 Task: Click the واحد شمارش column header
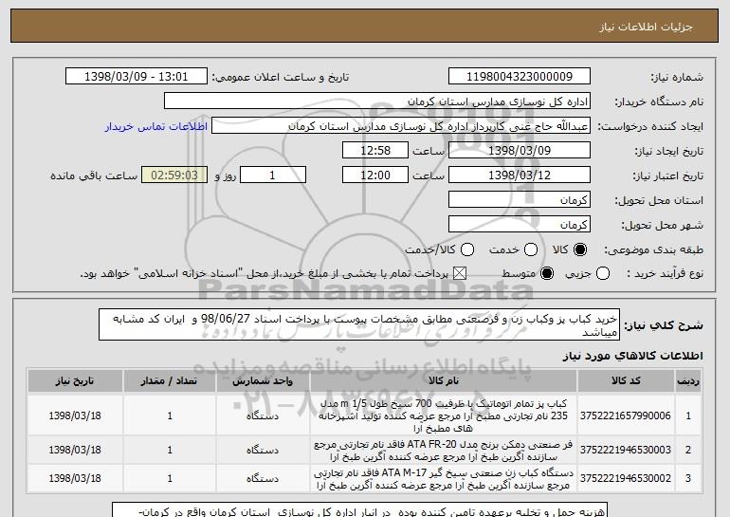click(263, 381)
